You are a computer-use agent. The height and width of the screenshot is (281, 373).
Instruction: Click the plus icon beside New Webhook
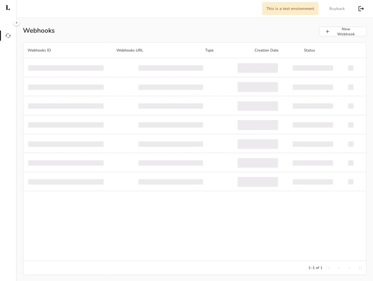(327, 32)
